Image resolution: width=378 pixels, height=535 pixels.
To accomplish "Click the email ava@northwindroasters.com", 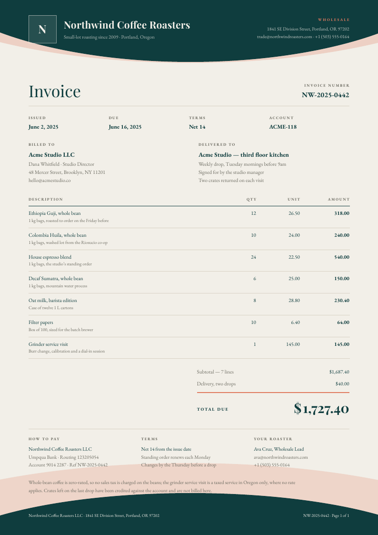I will 281,457.
